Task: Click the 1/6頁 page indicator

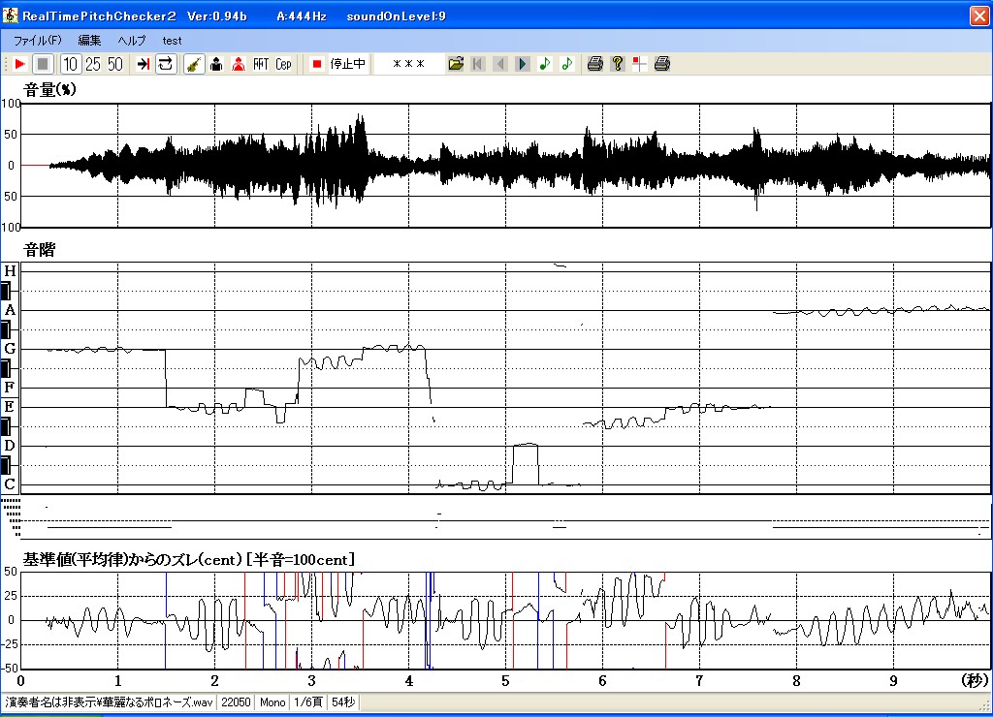Action: pyautogui.click(x=309, y=702)
